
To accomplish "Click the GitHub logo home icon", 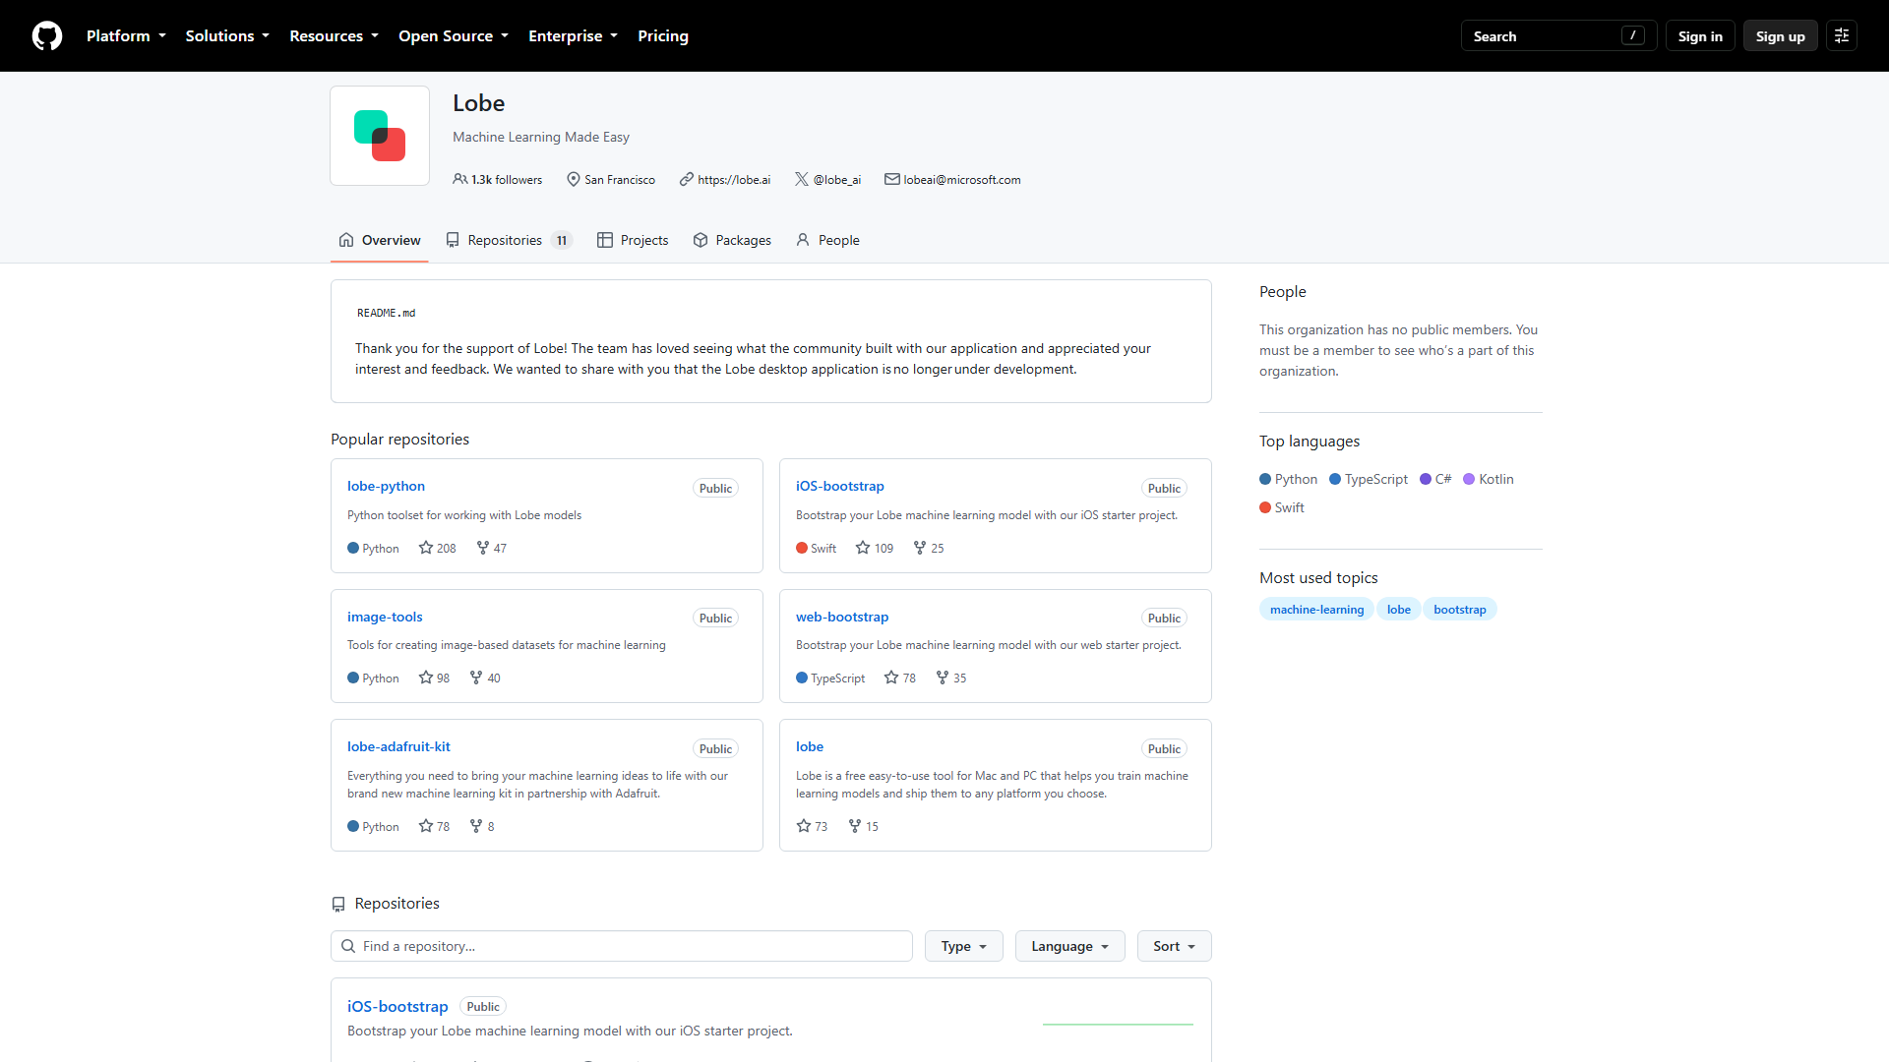I will pyautogui.click(x=47, y=36).
